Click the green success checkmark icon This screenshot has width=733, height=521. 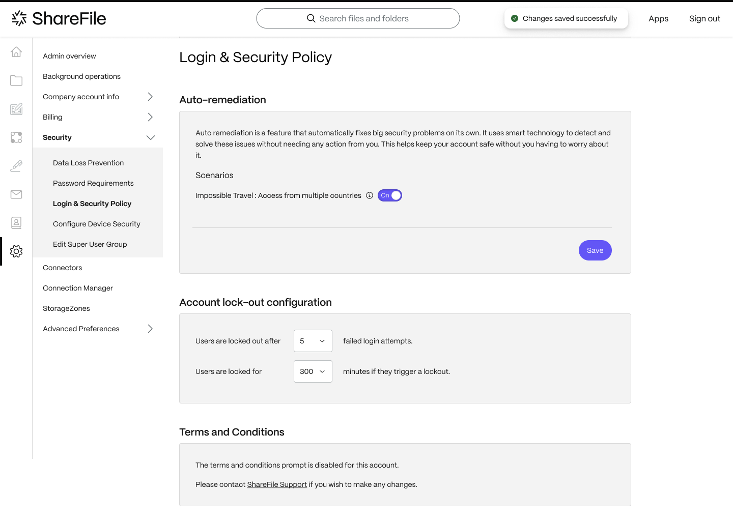point(515,18)
